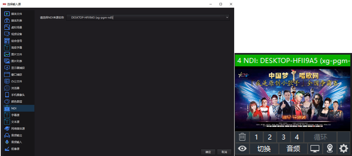
Task: Choose the 图片文件 image file icon
Action: pos(7,54)
